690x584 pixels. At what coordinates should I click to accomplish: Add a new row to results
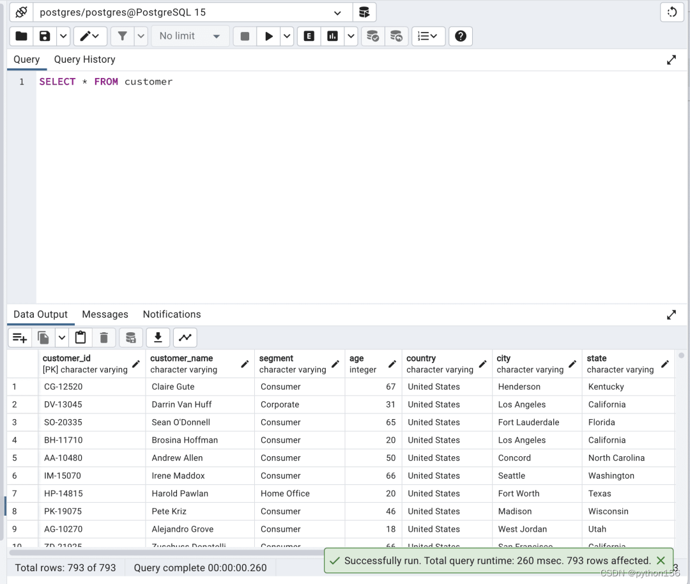(20, 337)
